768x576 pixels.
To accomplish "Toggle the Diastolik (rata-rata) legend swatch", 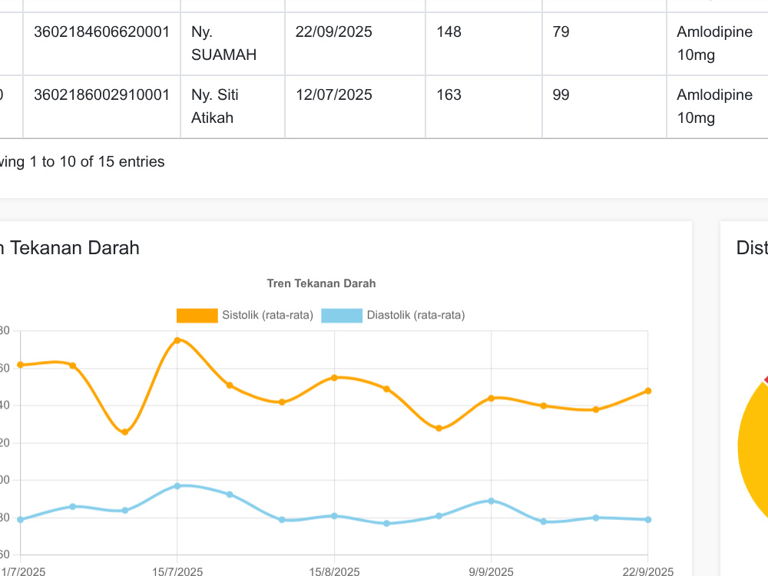I will coord(342,316).
